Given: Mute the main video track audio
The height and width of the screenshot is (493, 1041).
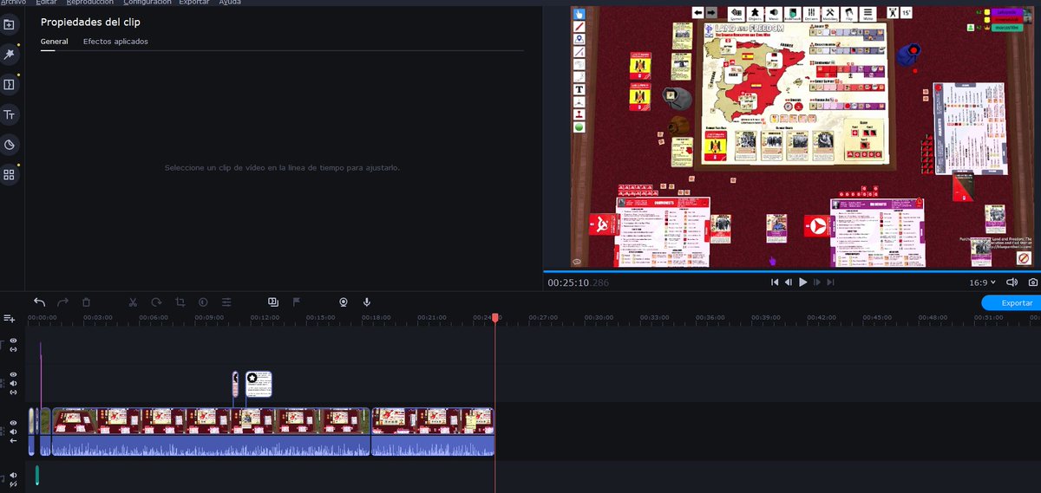Looking at the screenshot, I should coord(13,431).
